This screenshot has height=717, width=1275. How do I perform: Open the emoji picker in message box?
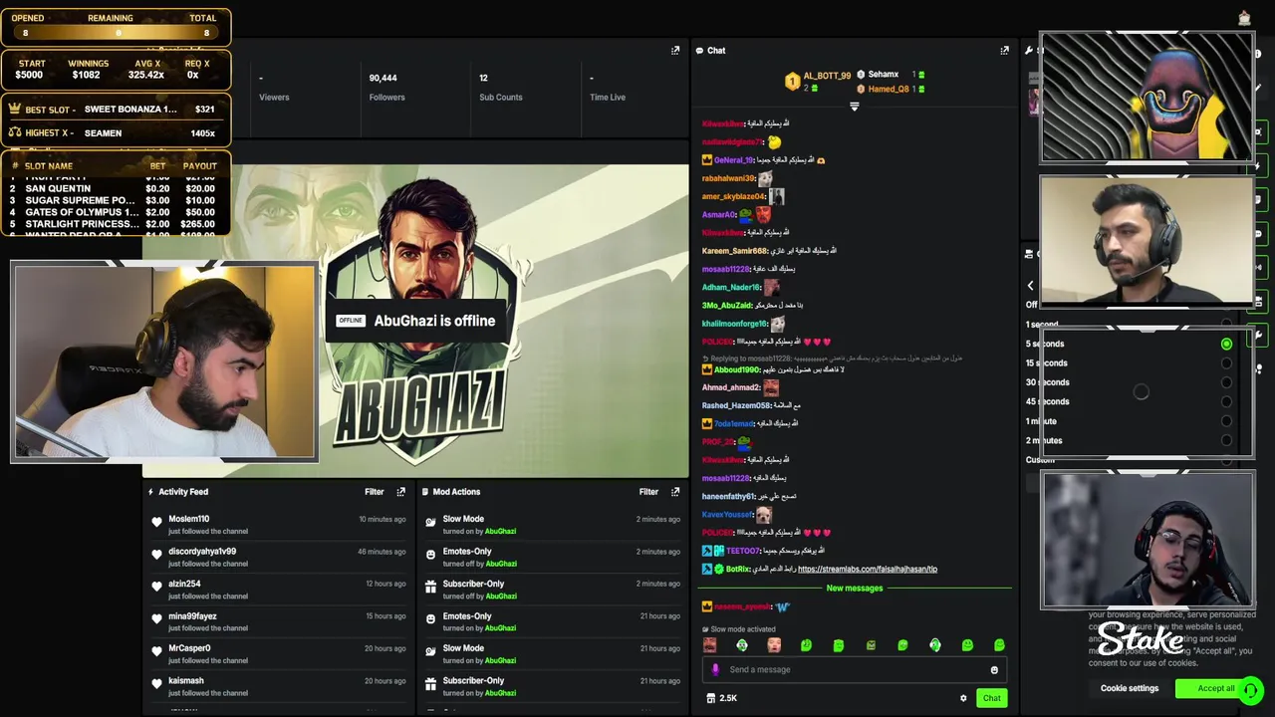click(994, 670)
